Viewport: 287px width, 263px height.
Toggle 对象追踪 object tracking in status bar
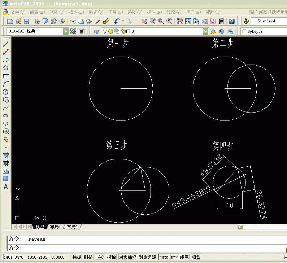pyautogui.click(x=148, y=257)
